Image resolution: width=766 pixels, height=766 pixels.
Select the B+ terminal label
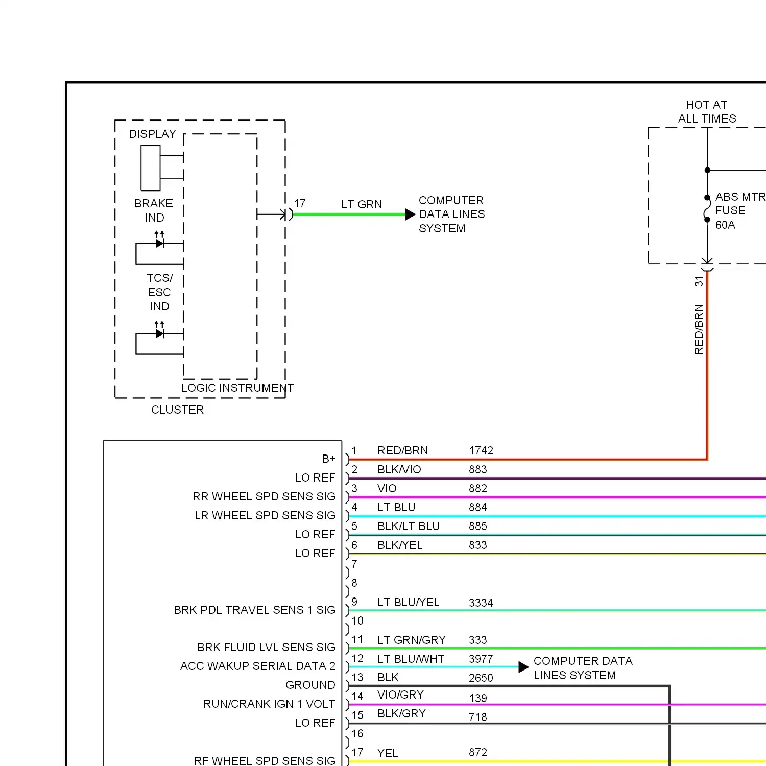[x=328, y=459]
